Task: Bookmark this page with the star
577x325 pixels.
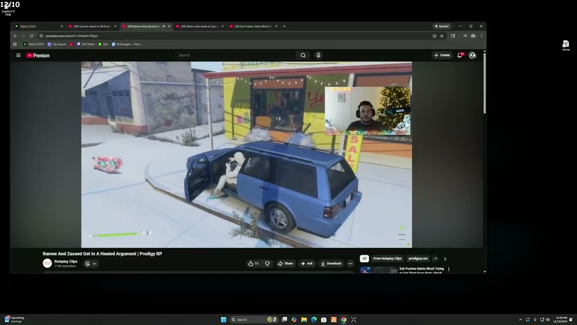Action: coord(442,36)
